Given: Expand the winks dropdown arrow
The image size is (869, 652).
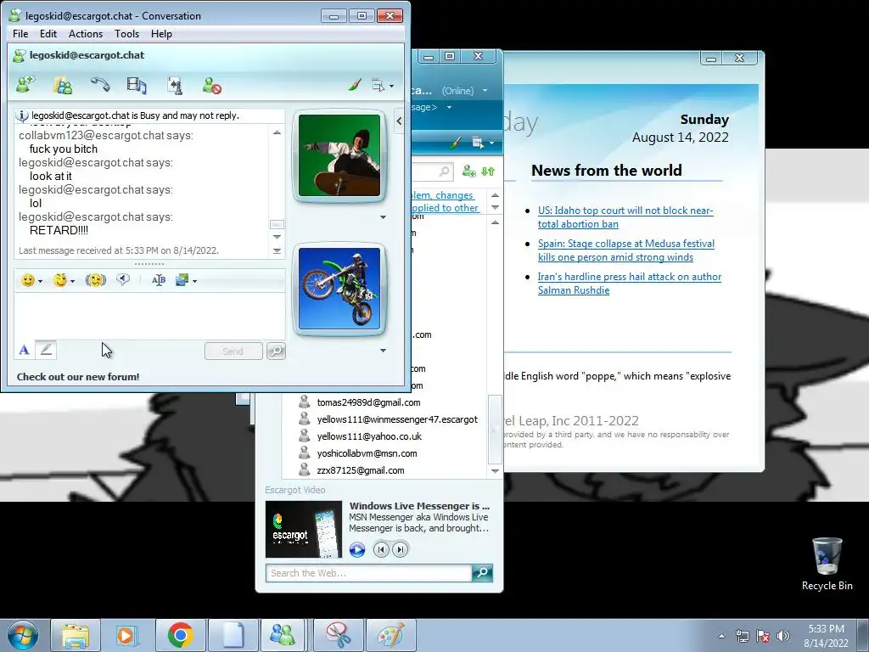Looking at the screenshot, I should pyautogui.click(x=73, y=282).
